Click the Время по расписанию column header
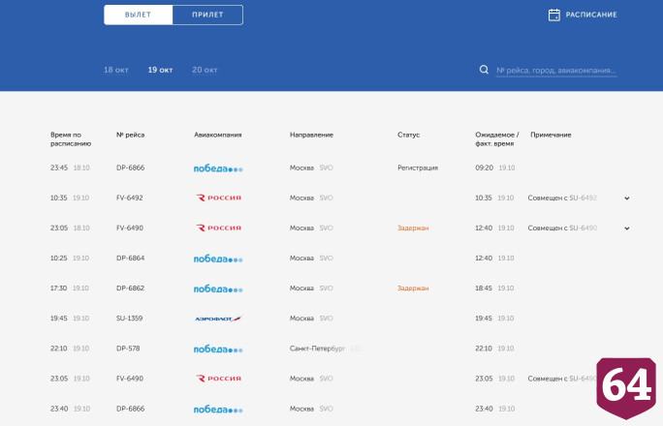This screenshot has height=426, width=663. coord(71,138)
